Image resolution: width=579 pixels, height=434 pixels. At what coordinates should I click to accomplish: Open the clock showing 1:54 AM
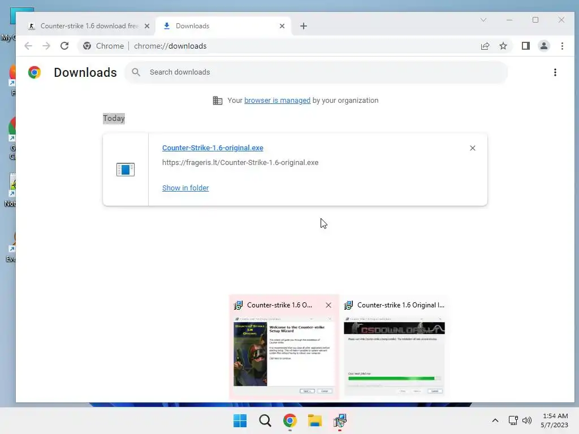554,420
